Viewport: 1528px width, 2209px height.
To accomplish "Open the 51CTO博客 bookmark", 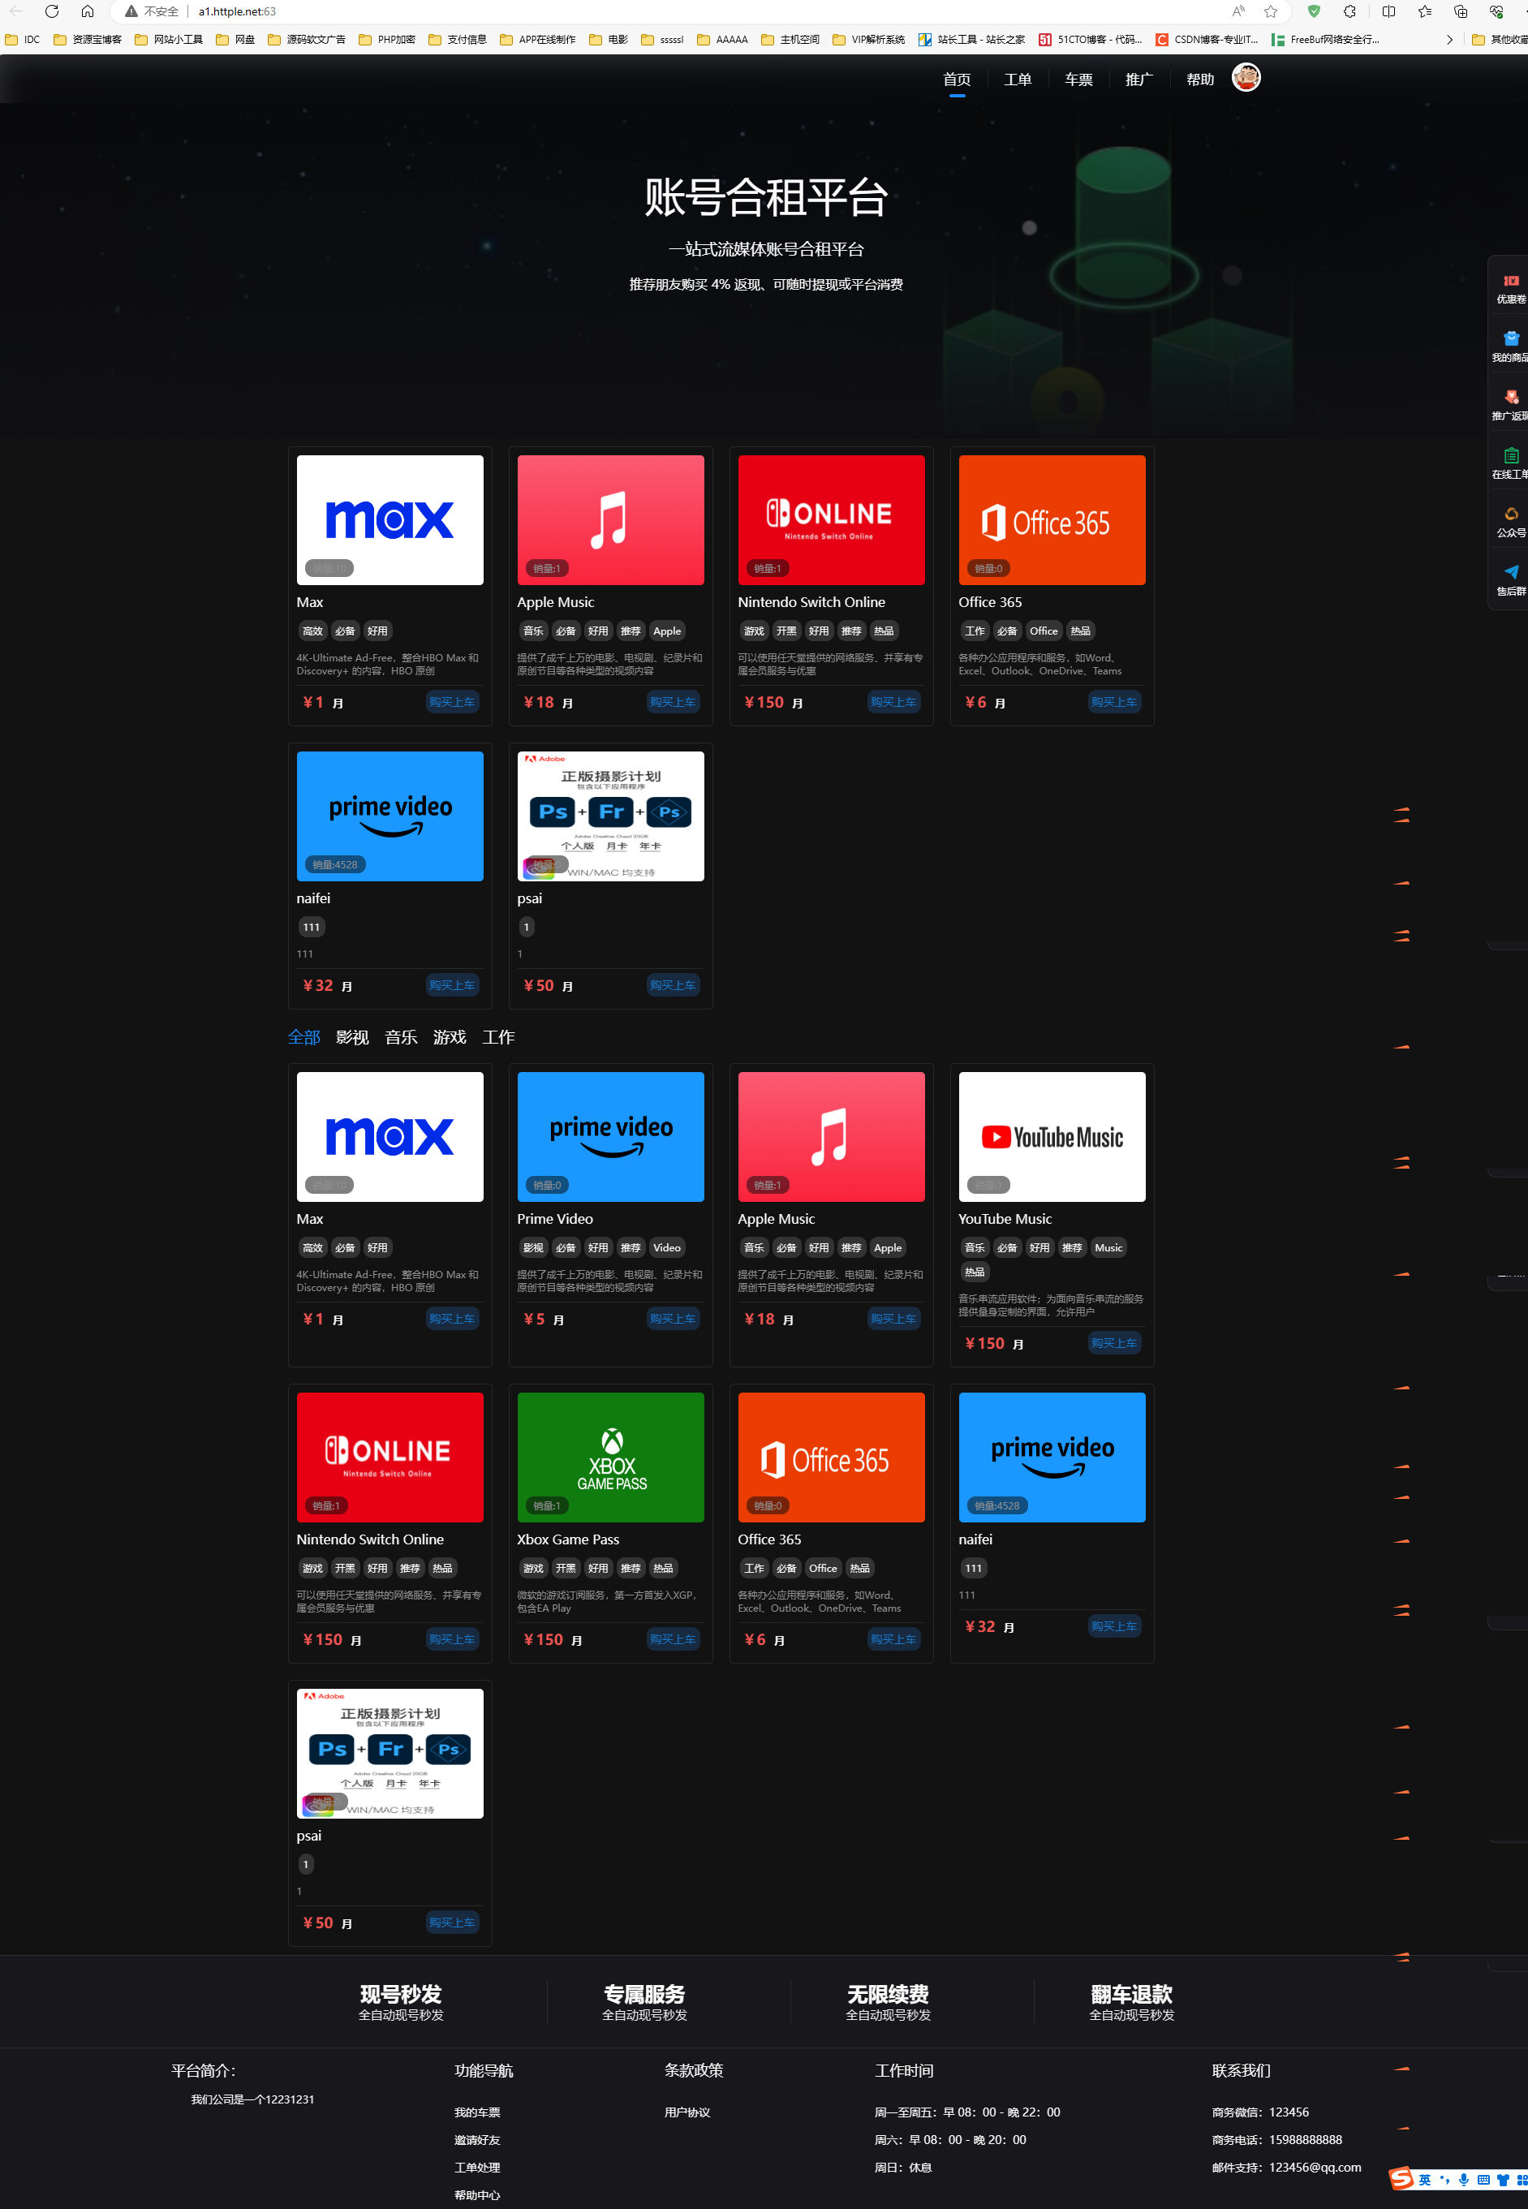I will click(x=1090, y=39).
